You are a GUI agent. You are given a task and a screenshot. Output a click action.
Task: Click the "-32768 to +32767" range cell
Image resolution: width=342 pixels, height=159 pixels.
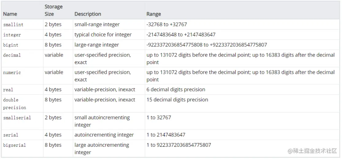167,24
